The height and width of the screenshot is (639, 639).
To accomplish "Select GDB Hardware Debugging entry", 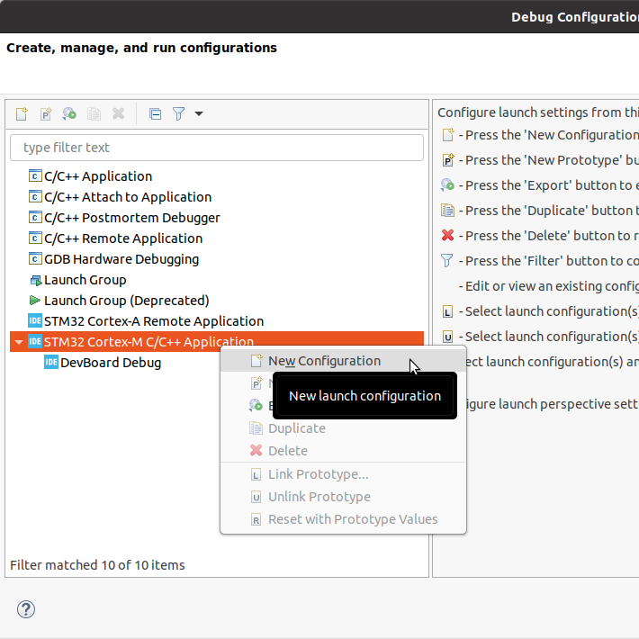I will coord(121,259).
